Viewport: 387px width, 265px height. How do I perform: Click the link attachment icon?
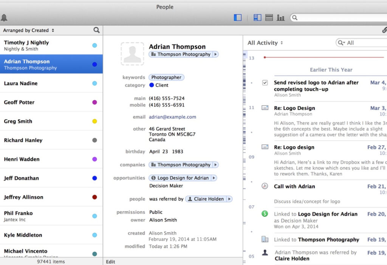384,30
